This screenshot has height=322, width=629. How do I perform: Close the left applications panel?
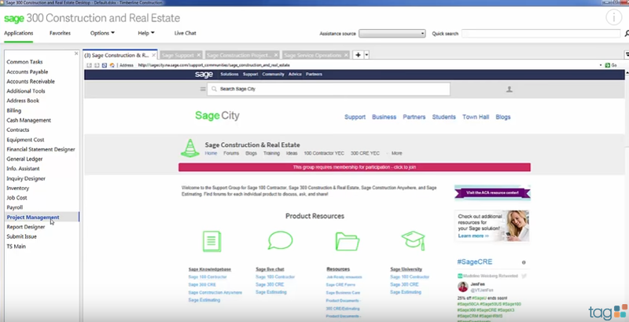point(76,53)
